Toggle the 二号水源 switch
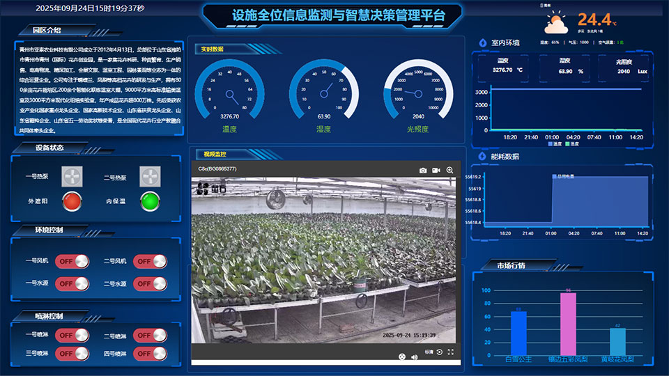This screenshot has height=376, width=669. [x=151, y=284]
